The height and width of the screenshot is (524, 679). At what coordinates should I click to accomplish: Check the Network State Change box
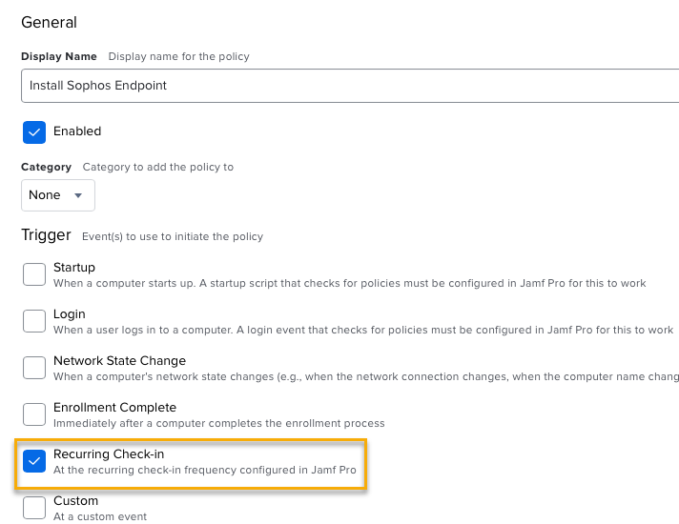point(34,368)
